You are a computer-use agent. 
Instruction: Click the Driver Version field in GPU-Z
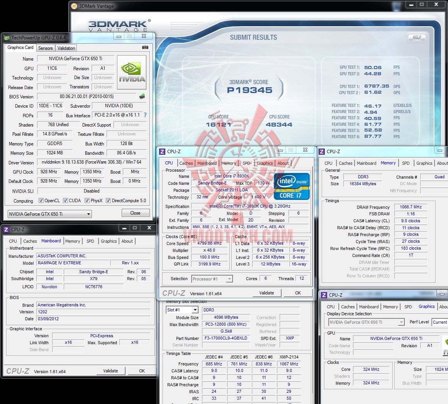[92, 162]
